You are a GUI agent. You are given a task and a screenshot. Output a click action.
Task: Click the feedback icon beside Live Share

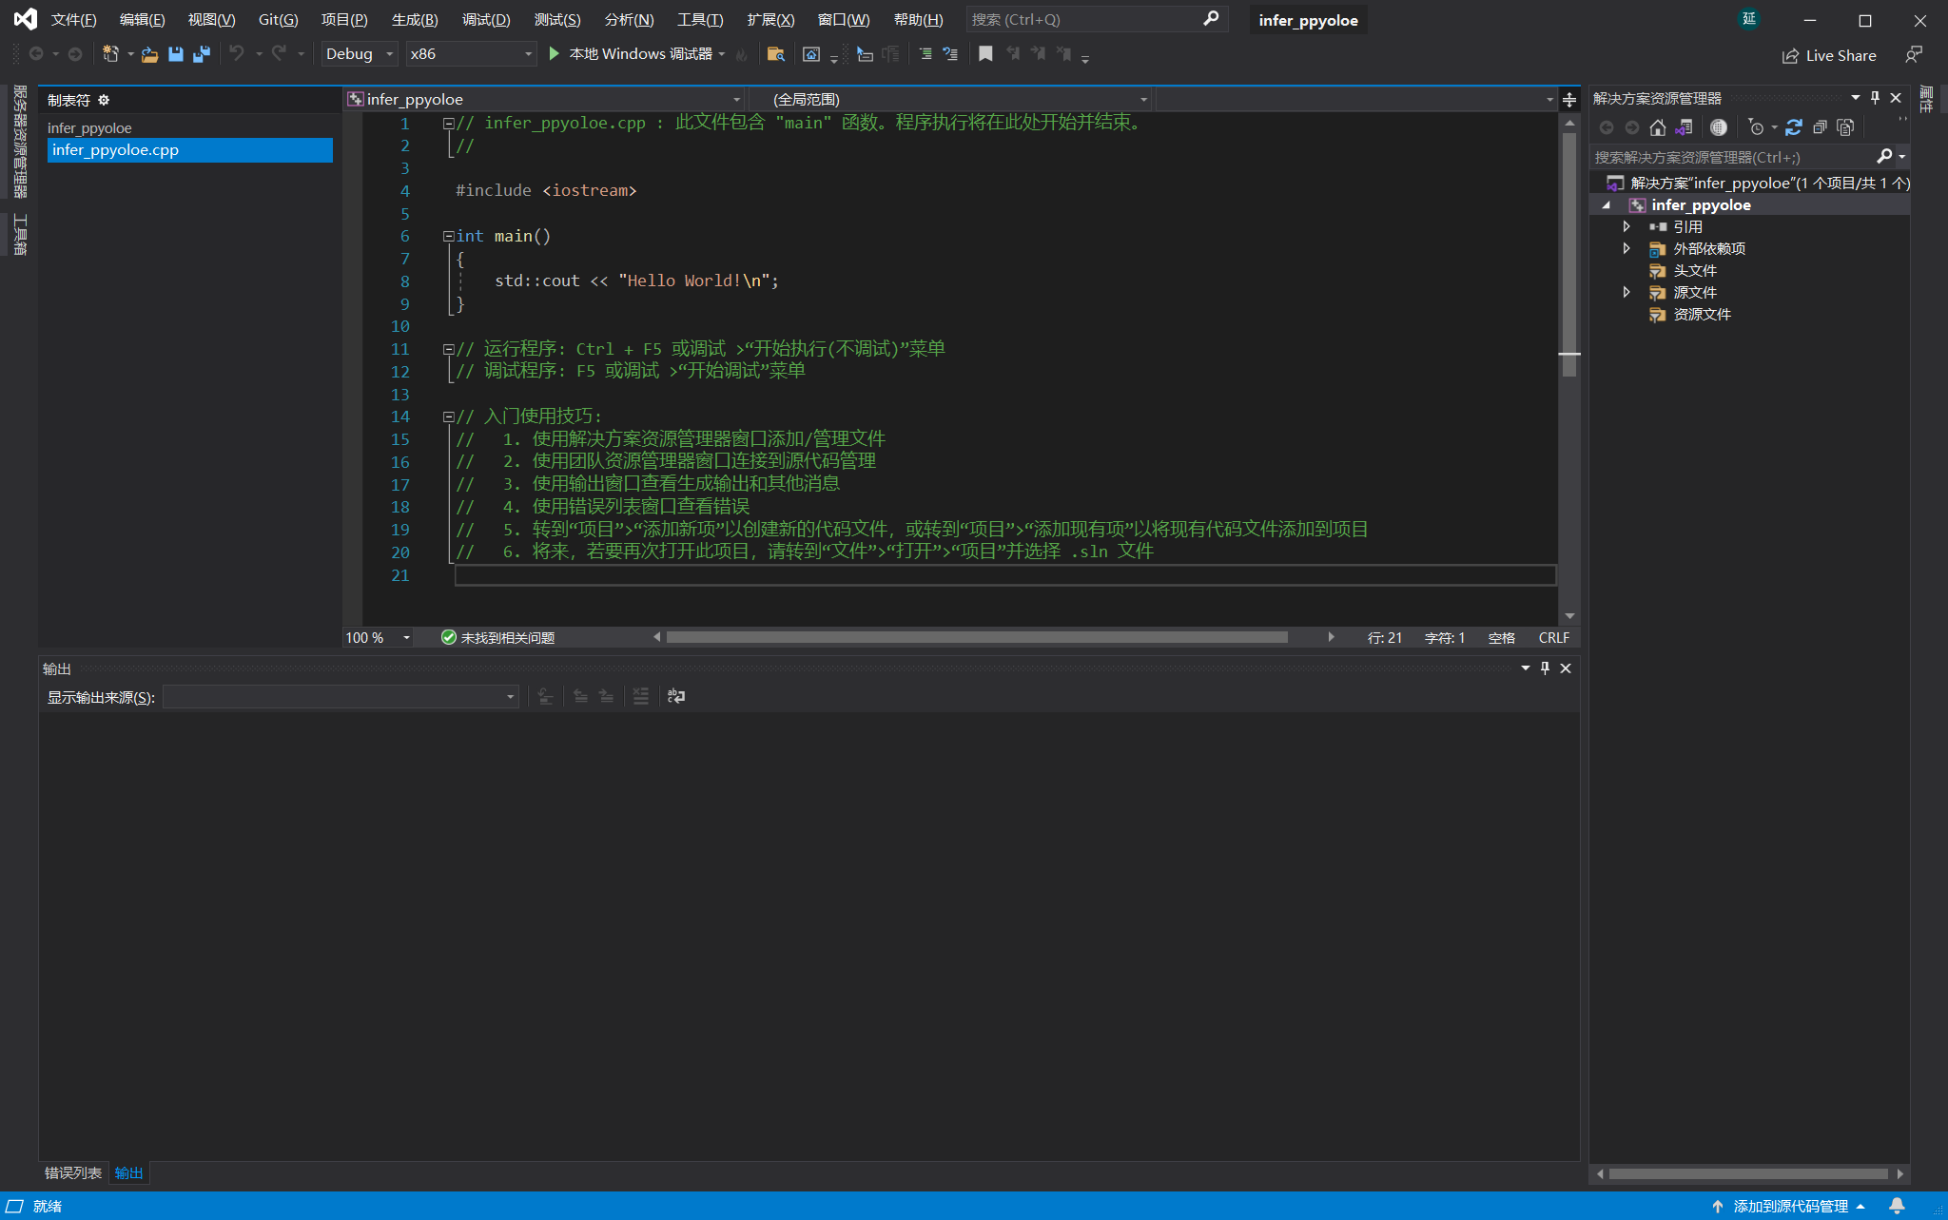[x=1914, y=55]
